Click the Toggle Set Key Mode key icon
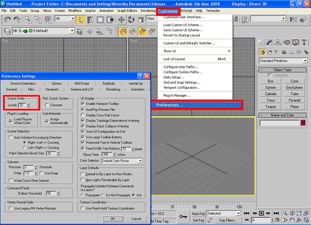The height and width of the screenshot is (225, 311). pos(183,217)
